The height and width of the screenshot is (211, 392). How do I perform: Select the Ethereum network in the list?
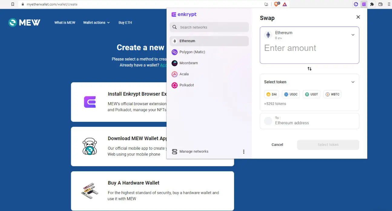coord(209,41)
